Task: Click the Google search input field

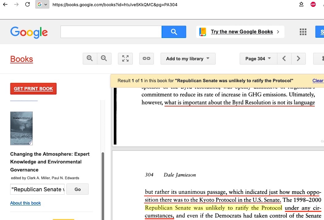Action: (111, 32)
